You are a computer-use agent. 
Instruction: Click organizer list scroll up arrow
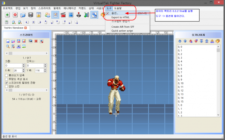tap(218, 47)
